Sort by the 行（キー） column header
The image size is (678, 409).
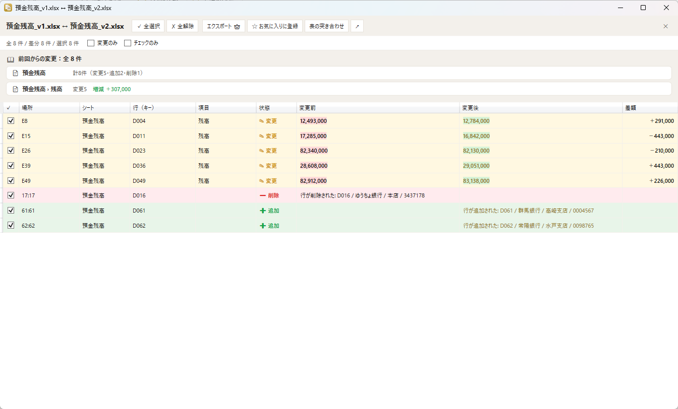coord(162,108)
